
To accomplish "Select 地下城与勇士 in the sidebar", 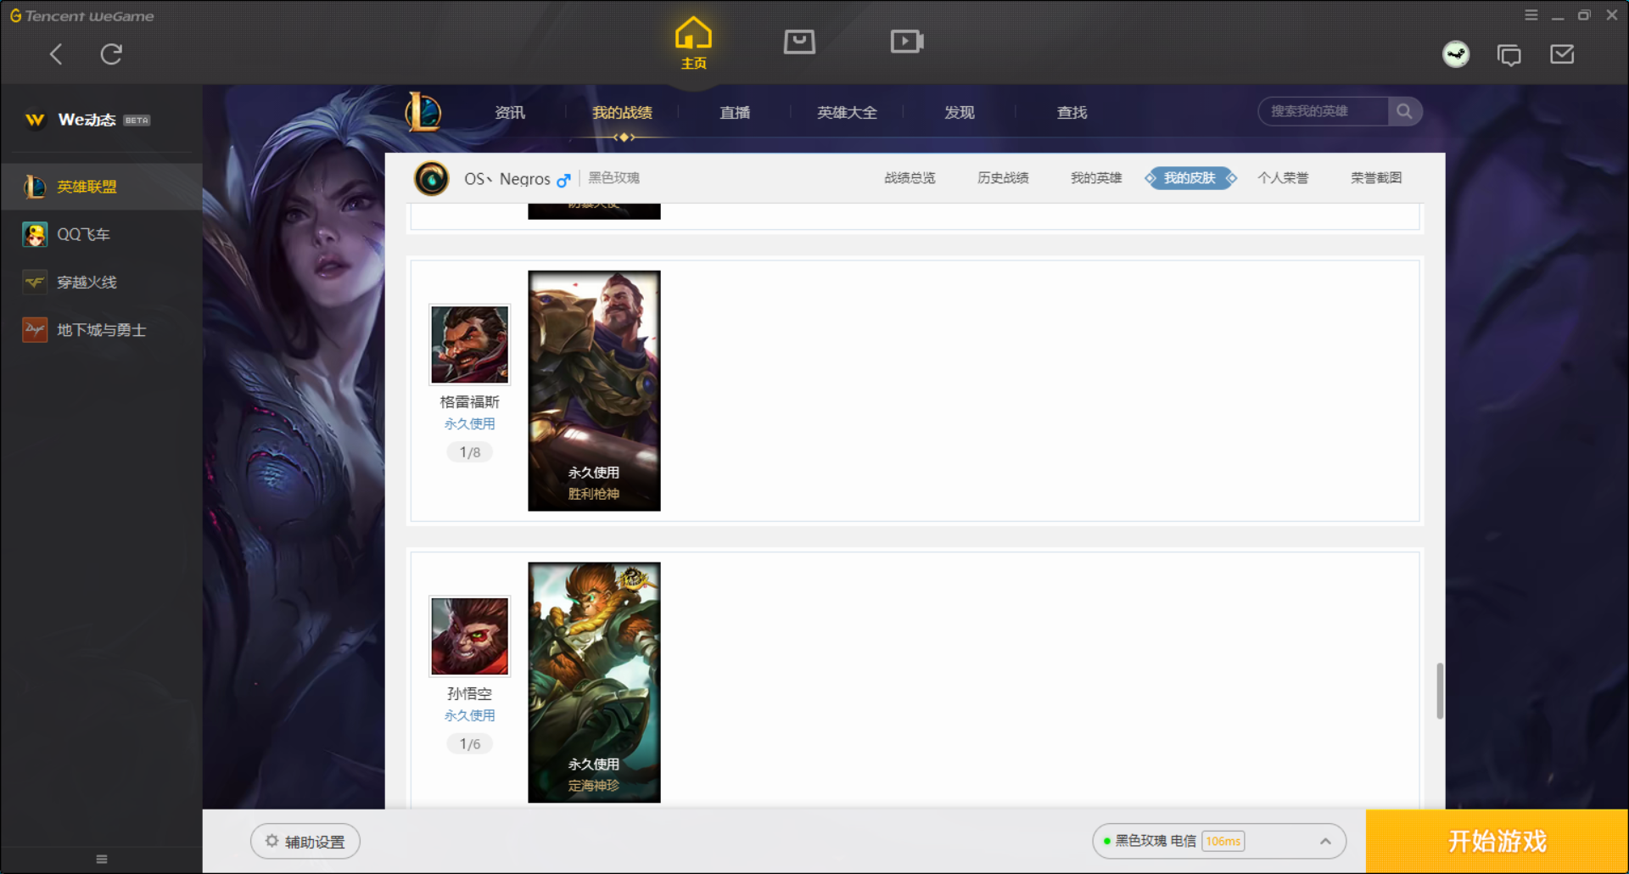I will (x=101, y=329).
